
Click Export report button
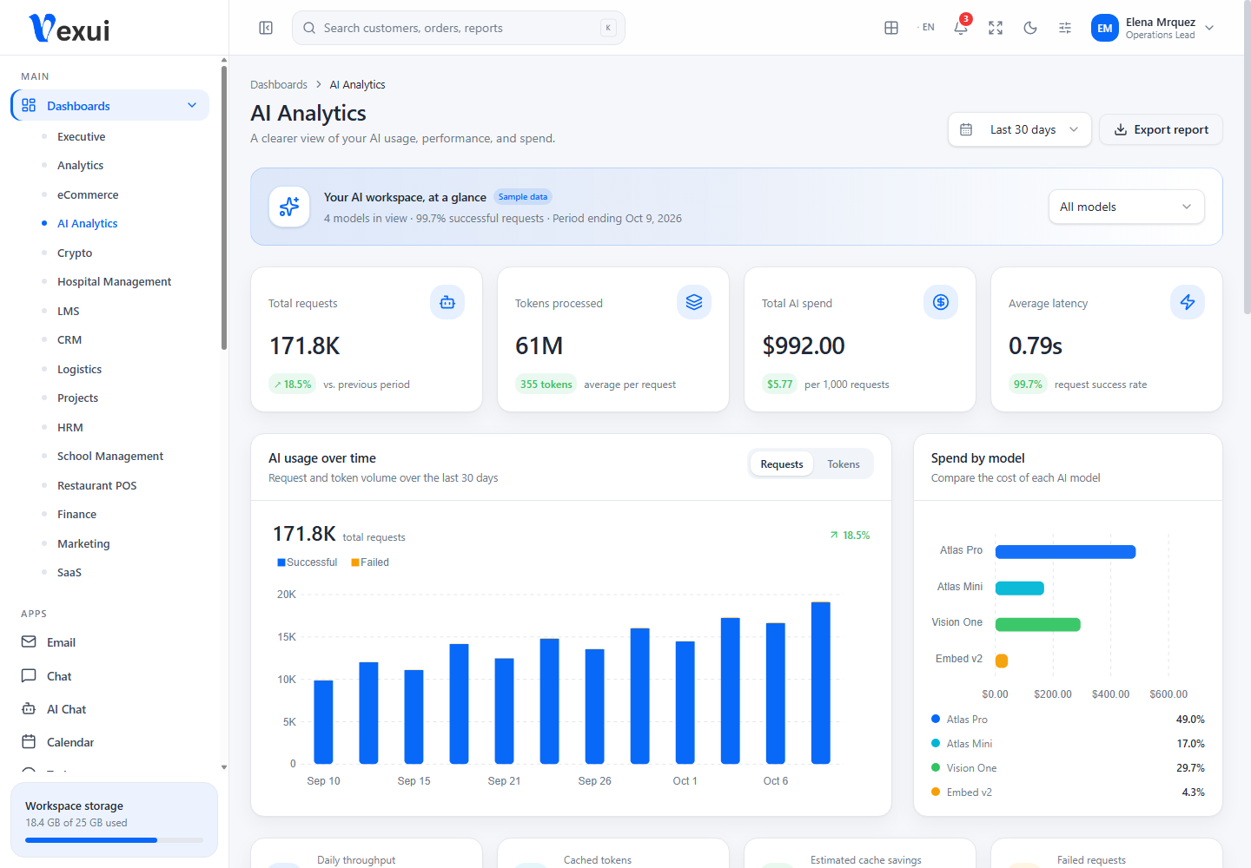point(1161,129)
